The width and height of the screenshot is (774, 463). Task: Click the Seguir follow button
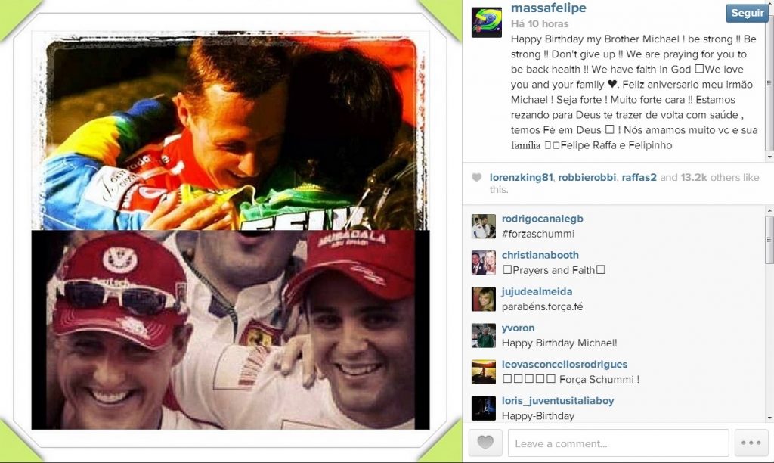click(747, 13)
